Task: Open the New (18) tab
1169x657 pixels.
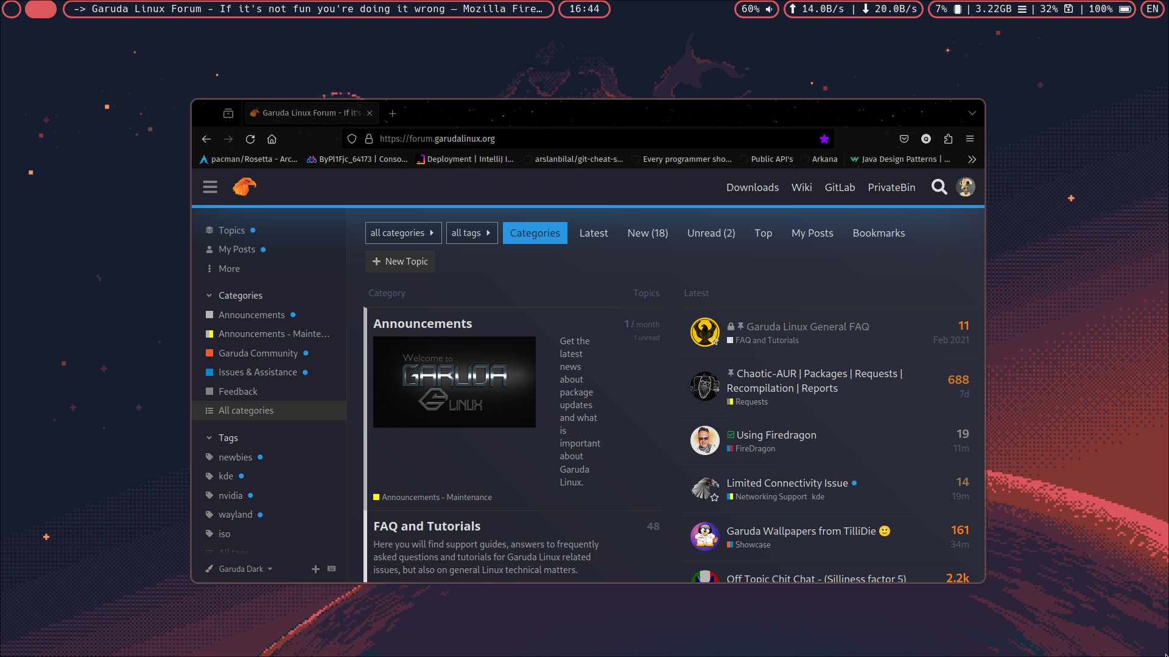Action: click(x=647, y=233)
